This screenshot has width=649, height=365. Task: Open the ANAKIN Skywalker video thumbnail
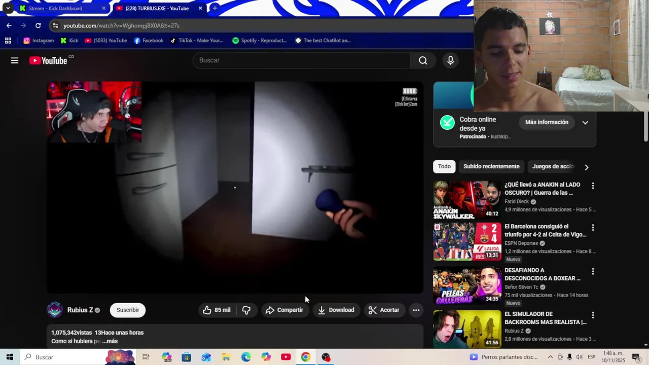point(467,200)
